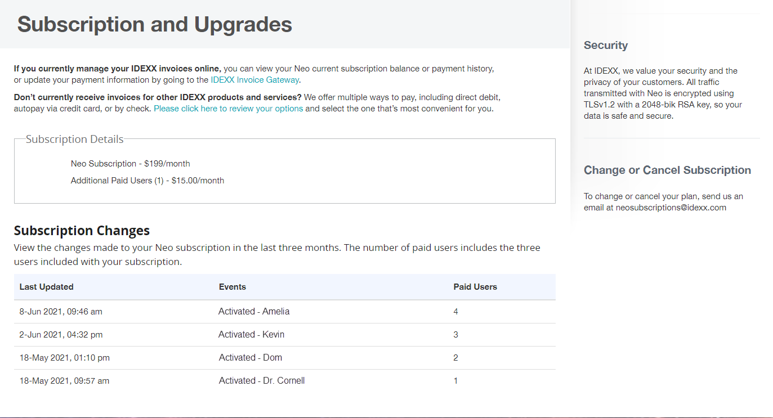Select the '8-Jun 2021, 09:46 am' cell

[61, 311]
